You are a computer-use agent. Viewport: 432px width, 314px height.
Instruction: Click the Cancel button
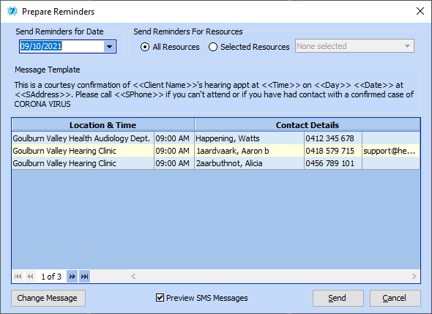(x=395, y=298)
